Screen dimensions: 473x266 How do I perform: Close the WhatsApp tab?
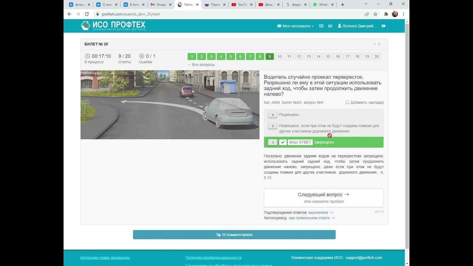coord(332,5)
